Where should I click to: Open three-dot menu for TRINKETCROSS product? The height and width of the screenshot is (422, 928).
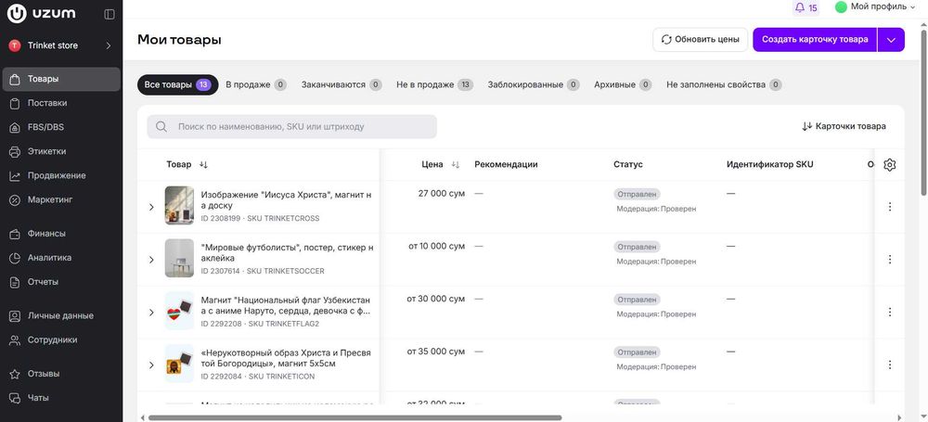coord(889,207)
